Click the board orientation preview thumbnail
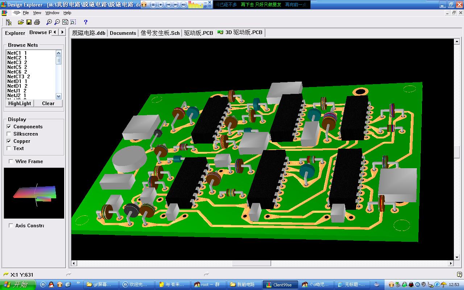464x290 pixels. [x=34, y=193]
